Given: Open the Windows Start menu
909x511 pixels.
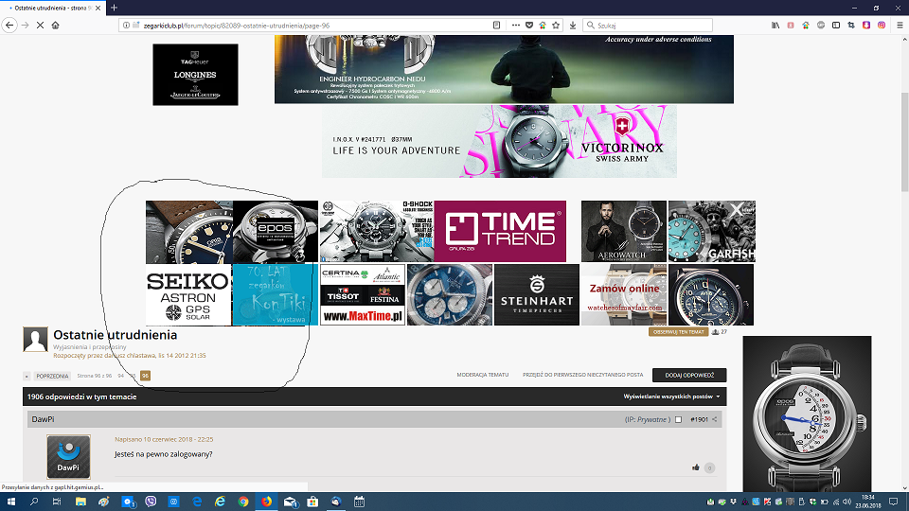Looking at the screenshot, I should [x=10, y=502].
